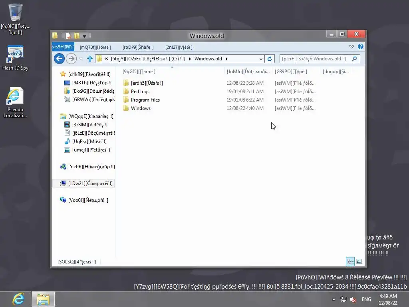Click the Properties quick access toolbar icon
409x307 pixels.
pyautogui.click(x=68, y=36)
